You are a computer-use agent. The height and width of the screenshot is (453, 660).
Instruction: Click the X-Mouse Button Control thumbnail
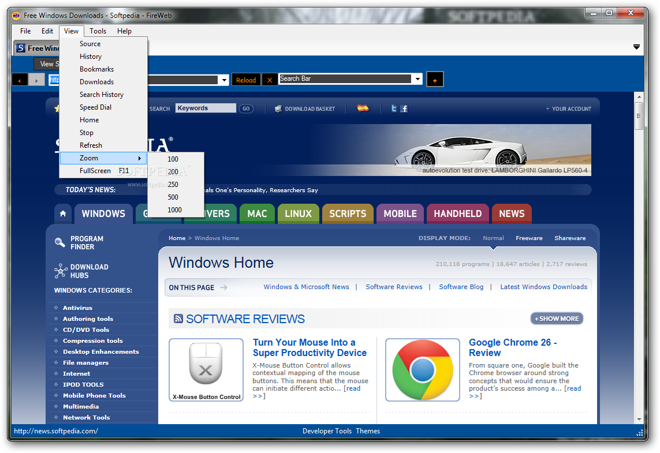[x=206, y=370]
